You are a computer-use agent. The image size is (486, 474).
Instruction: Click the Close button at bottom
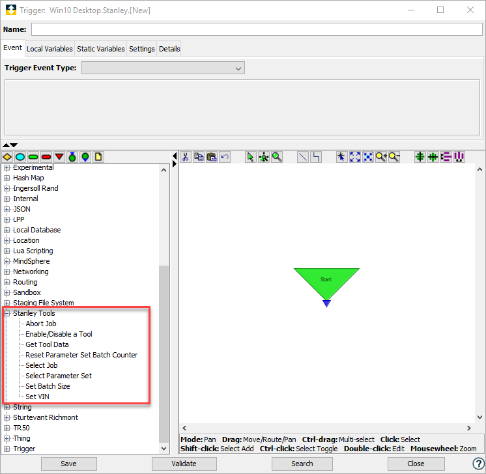[416, 464]
